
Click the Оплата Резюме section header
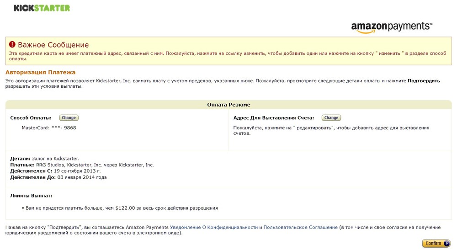(228, 105)
